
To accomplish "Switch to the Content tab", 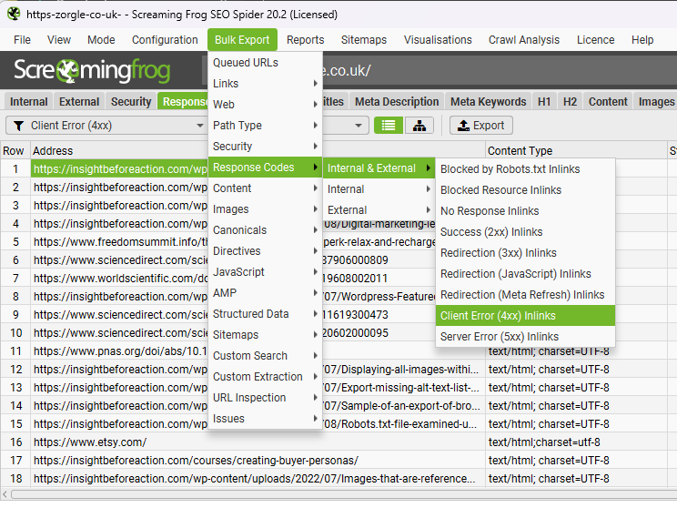I will click(608, 102).
